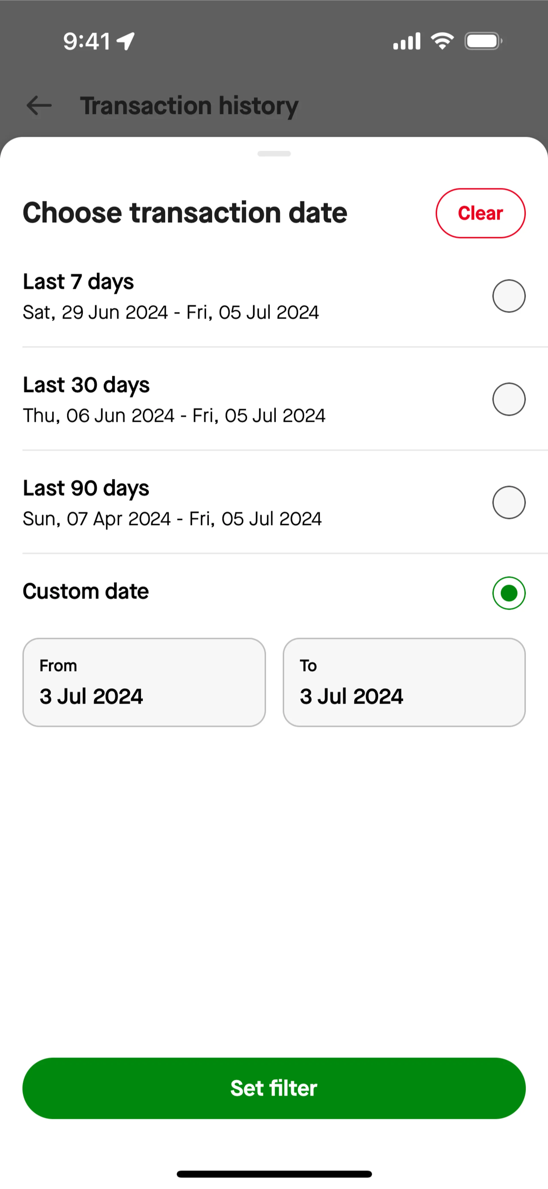Screen dimensions: 548x1189
Task: Select the Last 7 days radio button
Action: (509, 296)
